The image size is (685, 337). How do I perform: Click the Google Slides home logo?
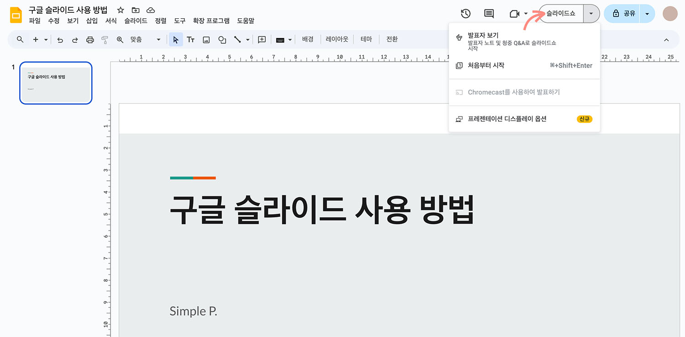coord(16,15)
